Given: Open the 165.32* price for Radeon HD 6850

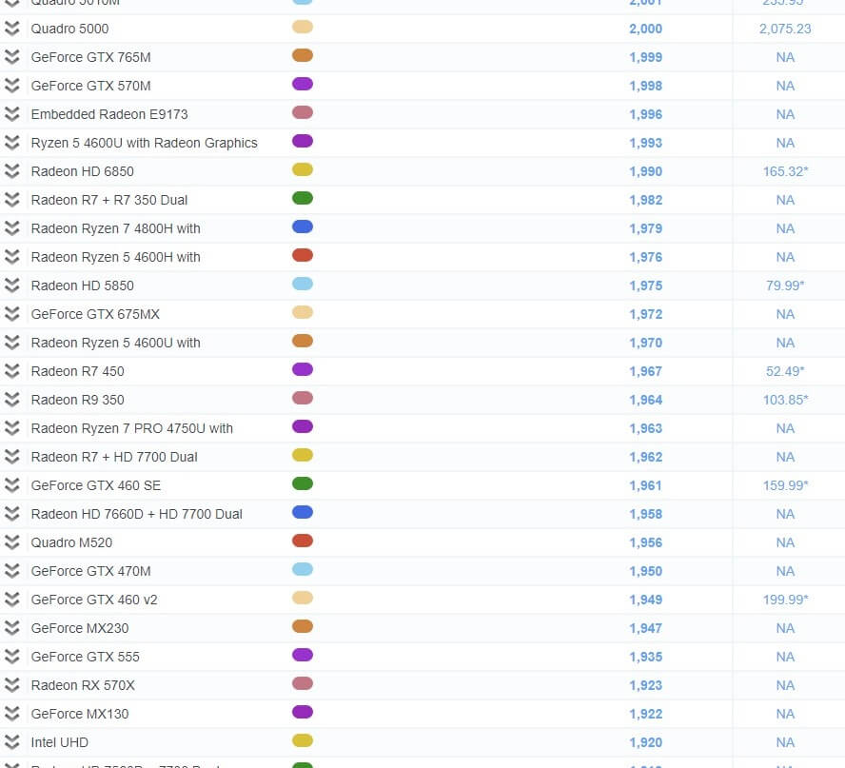Looking at the screenshot, I should coord(785,172).
